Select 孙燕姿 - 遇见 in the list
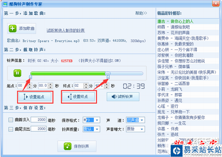Viewport: 222px width, 157px height. 188,101
